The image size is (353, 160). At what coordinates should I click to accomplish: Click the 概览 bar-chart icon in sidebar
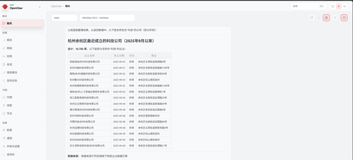[4, 40]
